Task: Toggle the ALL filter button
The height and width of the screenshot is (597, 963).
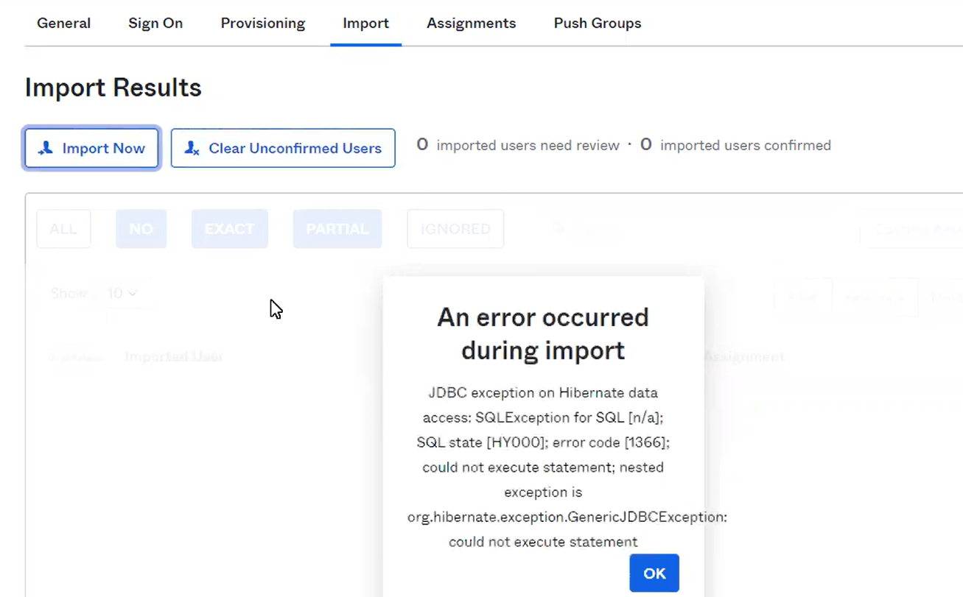Action: pos(63,229)
